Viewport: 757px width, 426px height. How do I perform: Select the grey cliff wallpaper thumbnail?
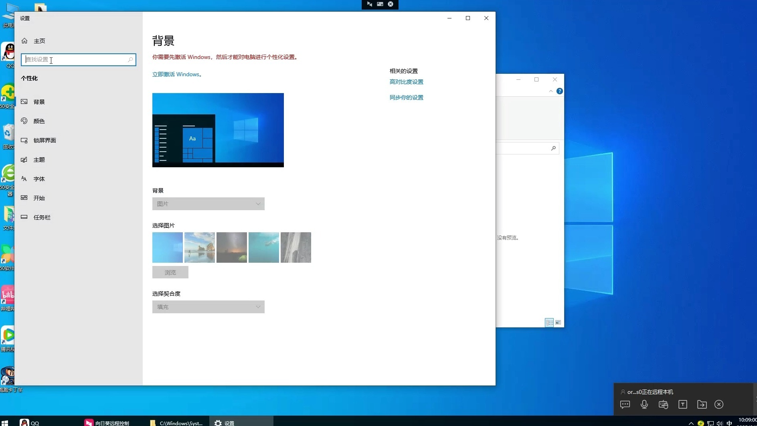(296, 247)
